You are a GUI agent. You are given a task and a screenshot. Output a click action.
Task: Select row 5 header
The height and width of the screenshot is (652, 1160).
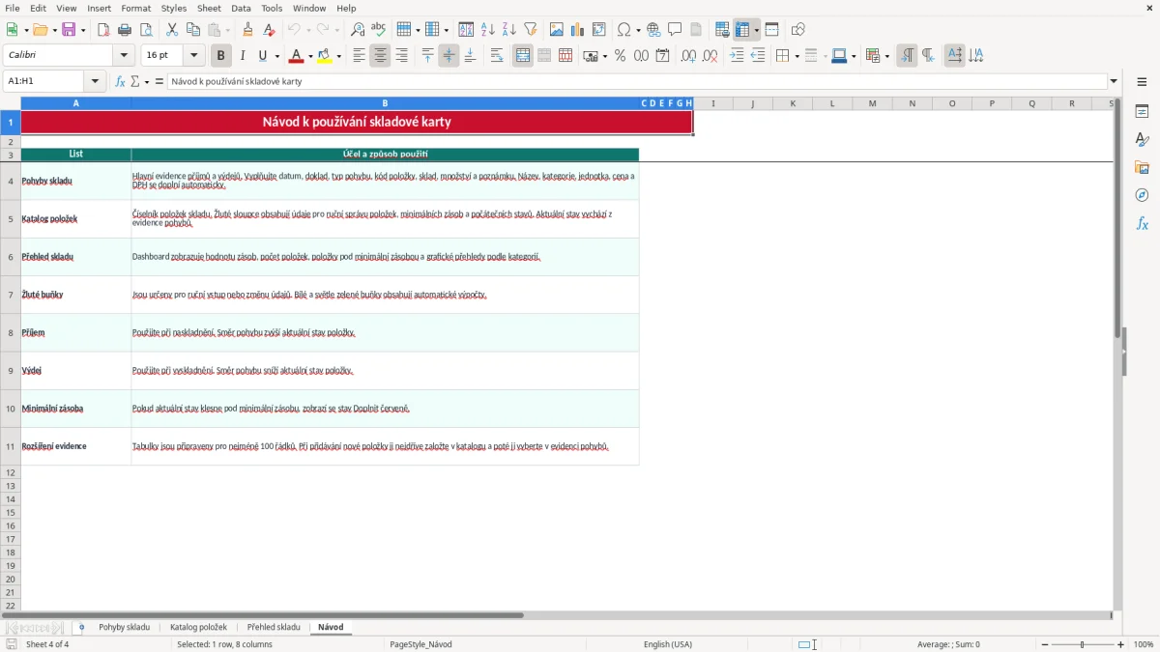coord(11,219)
